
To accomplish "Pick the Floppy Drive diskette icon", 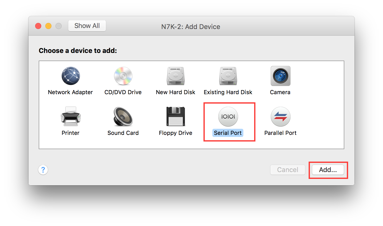I will pyautogui.click(x=176, y=116).
